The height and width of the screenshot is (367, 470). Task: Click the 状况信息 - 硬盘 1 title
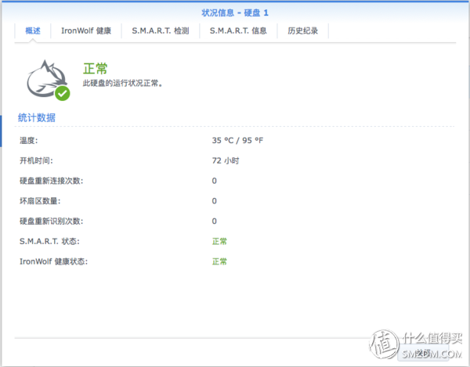235,13
